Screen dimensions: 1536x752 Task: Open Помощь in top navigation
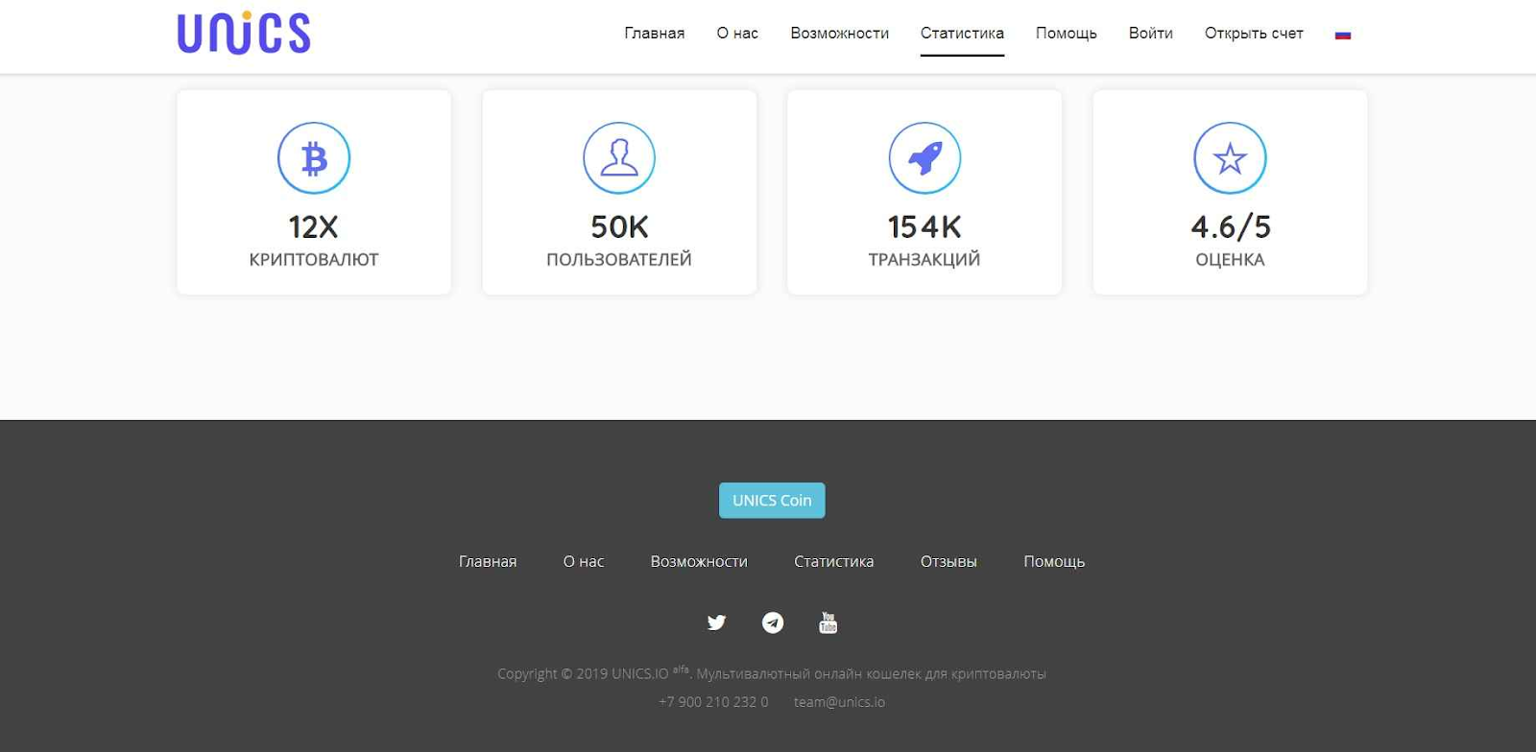coord(1067,34)
